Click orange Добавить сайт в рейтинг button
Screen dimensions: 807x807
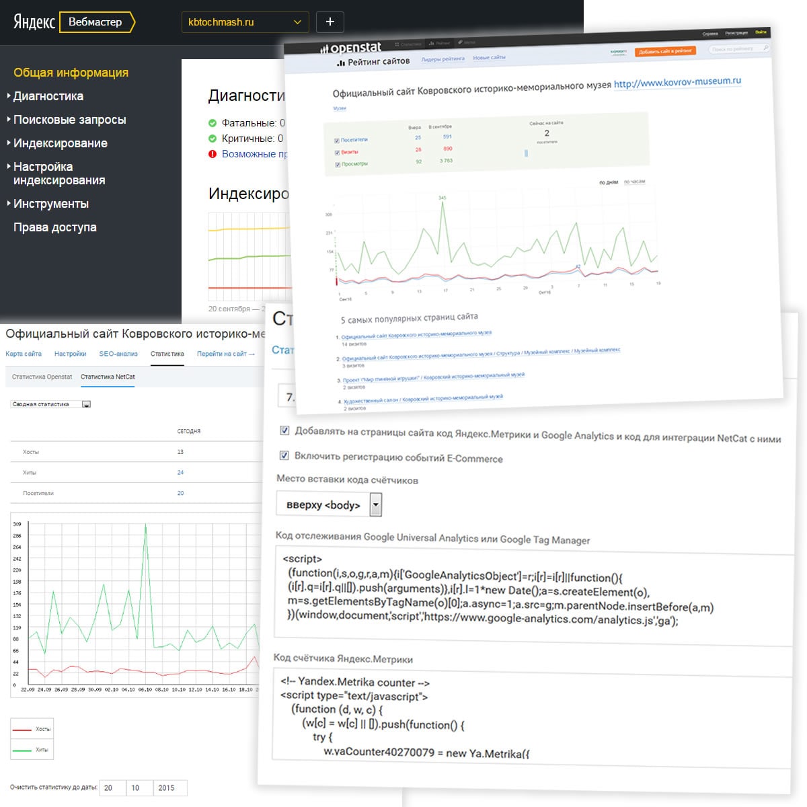coord(665,50)
